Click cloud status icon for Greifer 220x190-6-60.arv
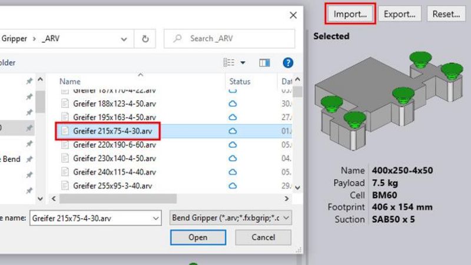Screen dimensions: 471x265 [x=233, y=145]
